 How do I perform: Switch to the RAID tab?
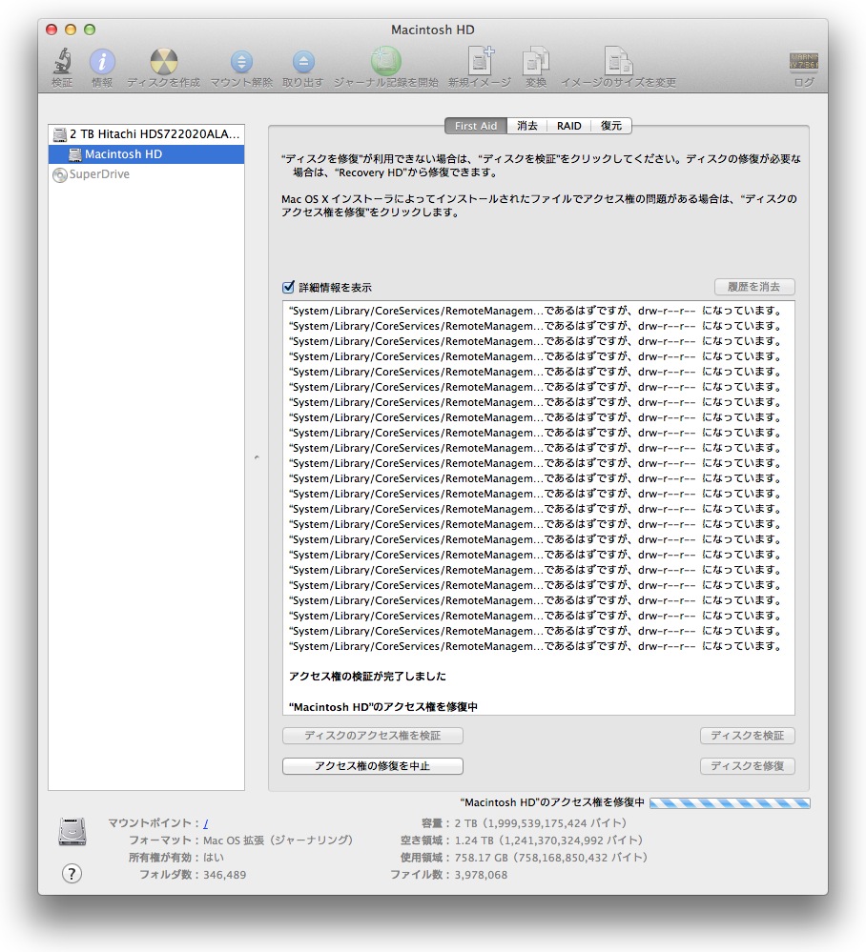point(569,126)
